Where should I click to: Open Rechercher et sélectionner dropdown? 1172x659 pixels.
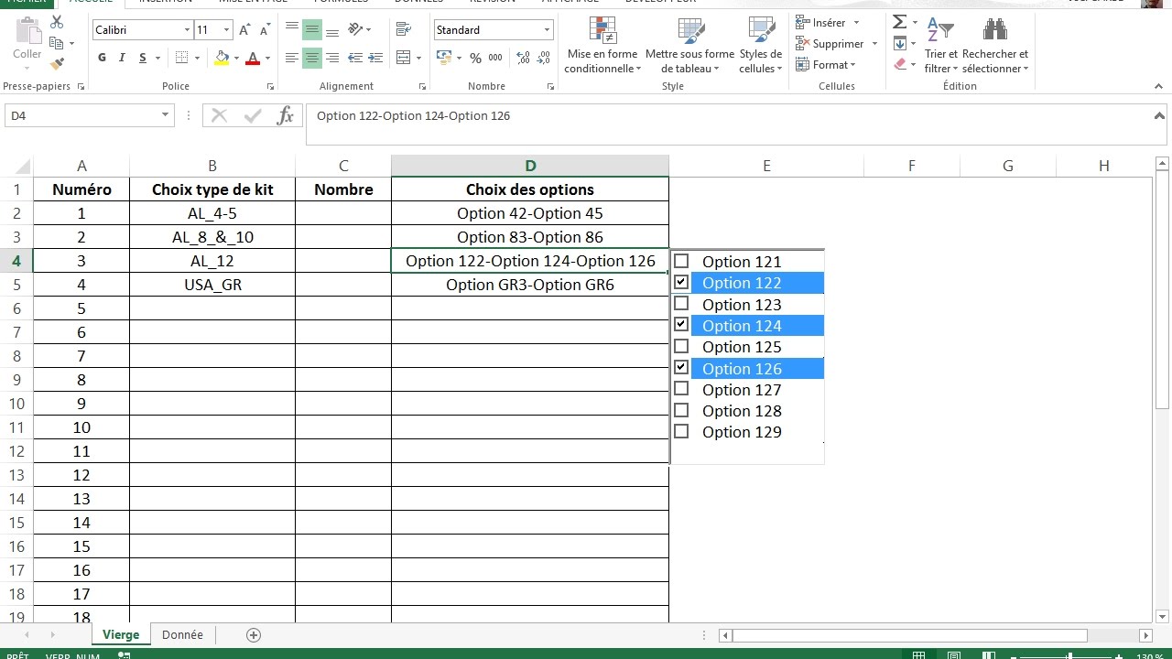tap(995, 45)
